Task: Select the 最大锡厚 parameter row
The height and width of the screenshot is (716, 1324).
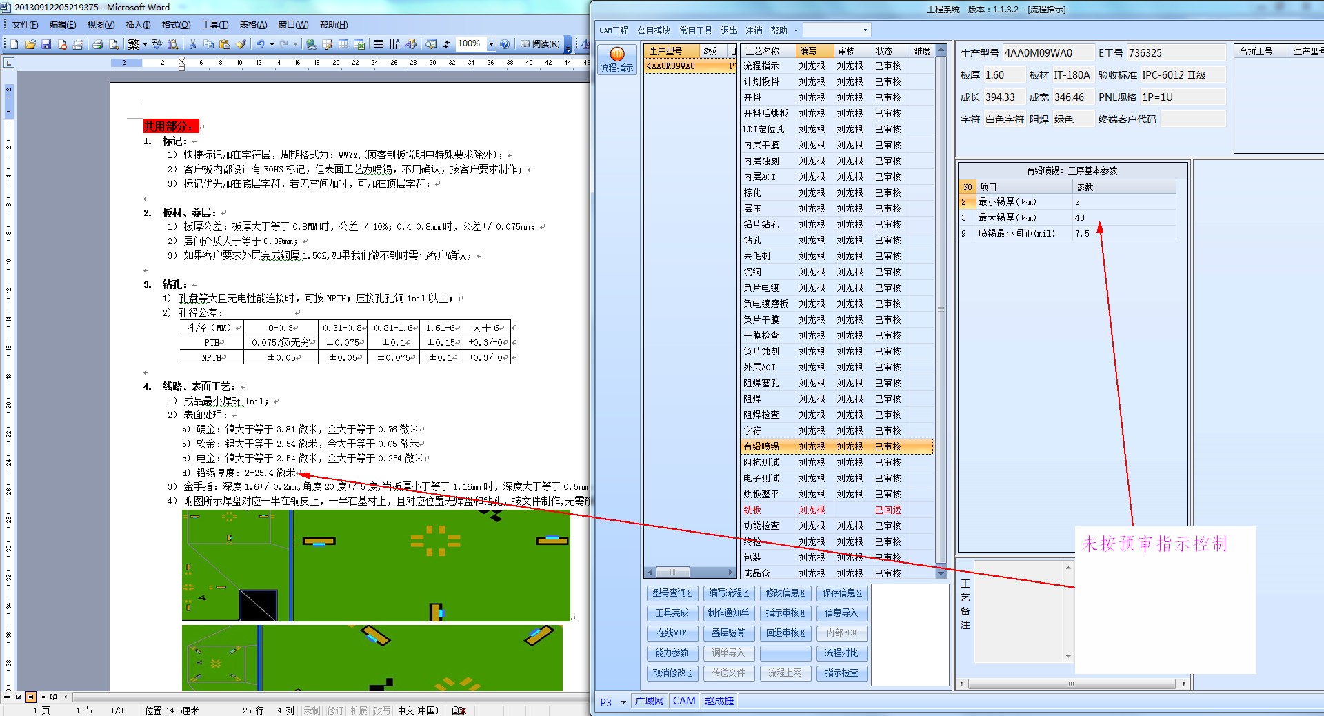Action: (1067, 217)
